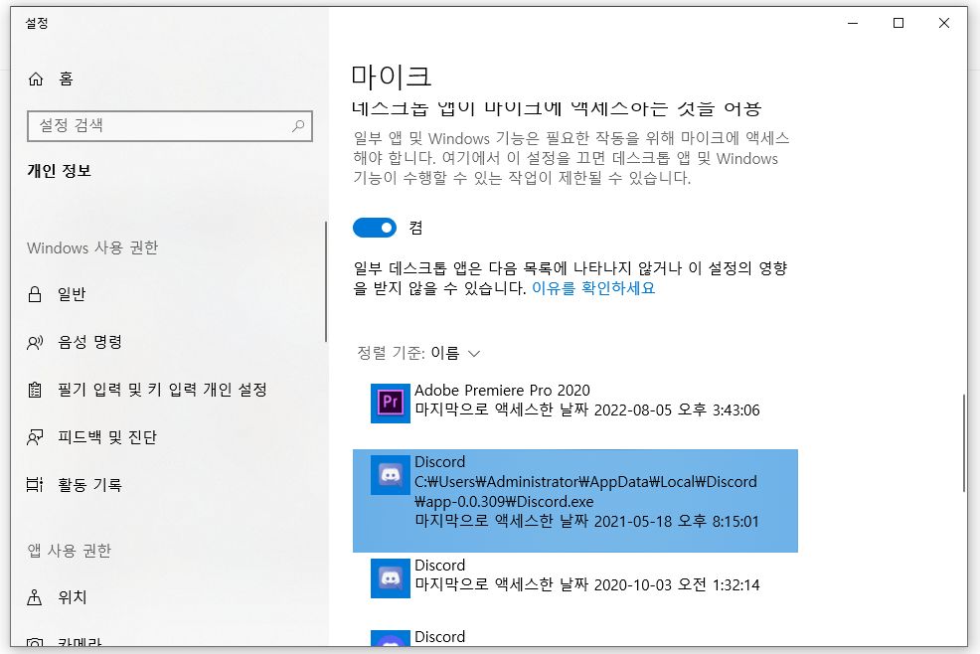Open 음성 명령 settings via its icon
The width and height of the screenshot is (980, 654).
tap(36, 341)
